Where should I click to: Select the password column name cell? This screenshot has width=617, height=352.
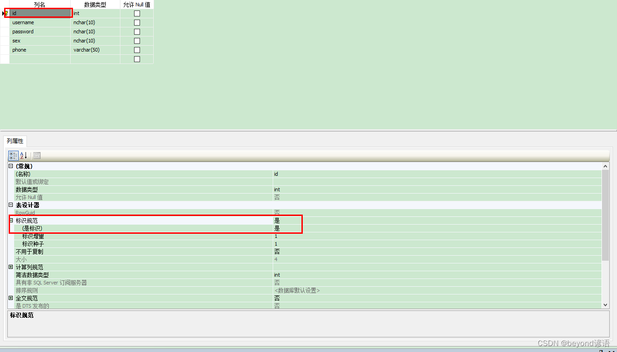(40, 32)
